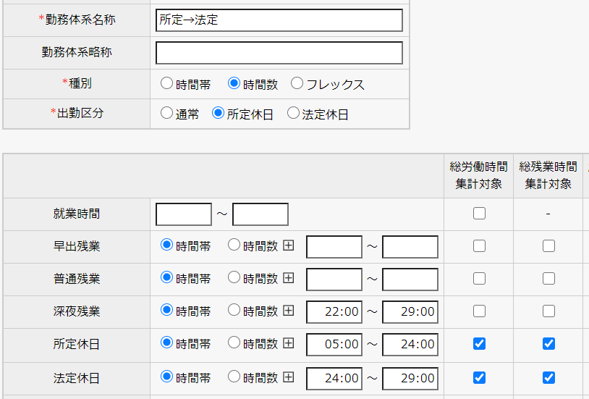Expand plus icon in 普通残業 row
Image resolution: width=589 pixels, height=399 pixels.
tap(288, 278)
